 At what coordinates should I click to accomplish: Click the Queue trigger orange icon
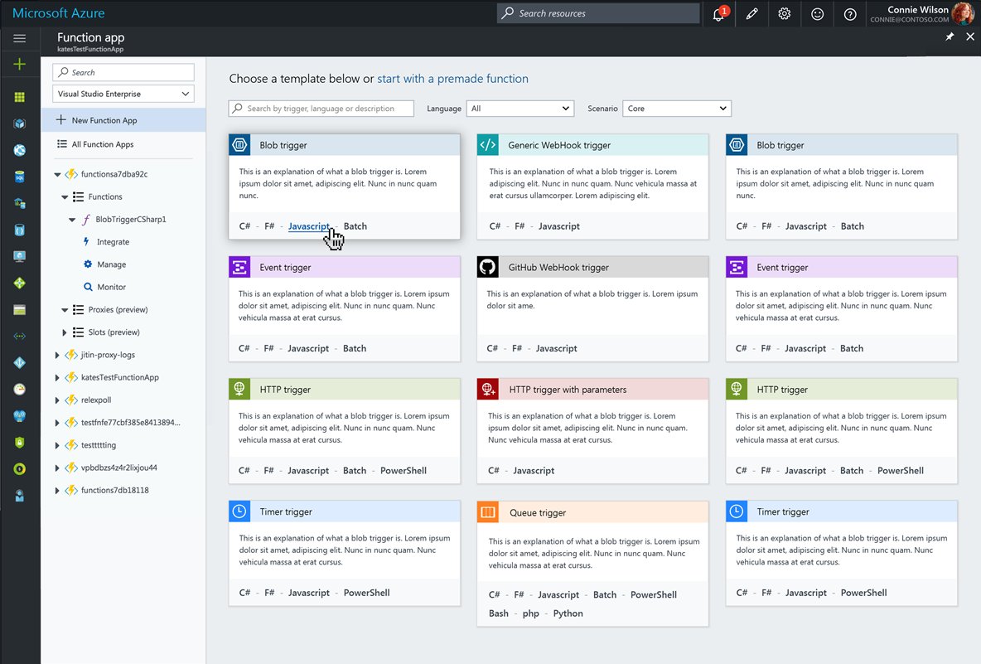click(x=487, y=512)
